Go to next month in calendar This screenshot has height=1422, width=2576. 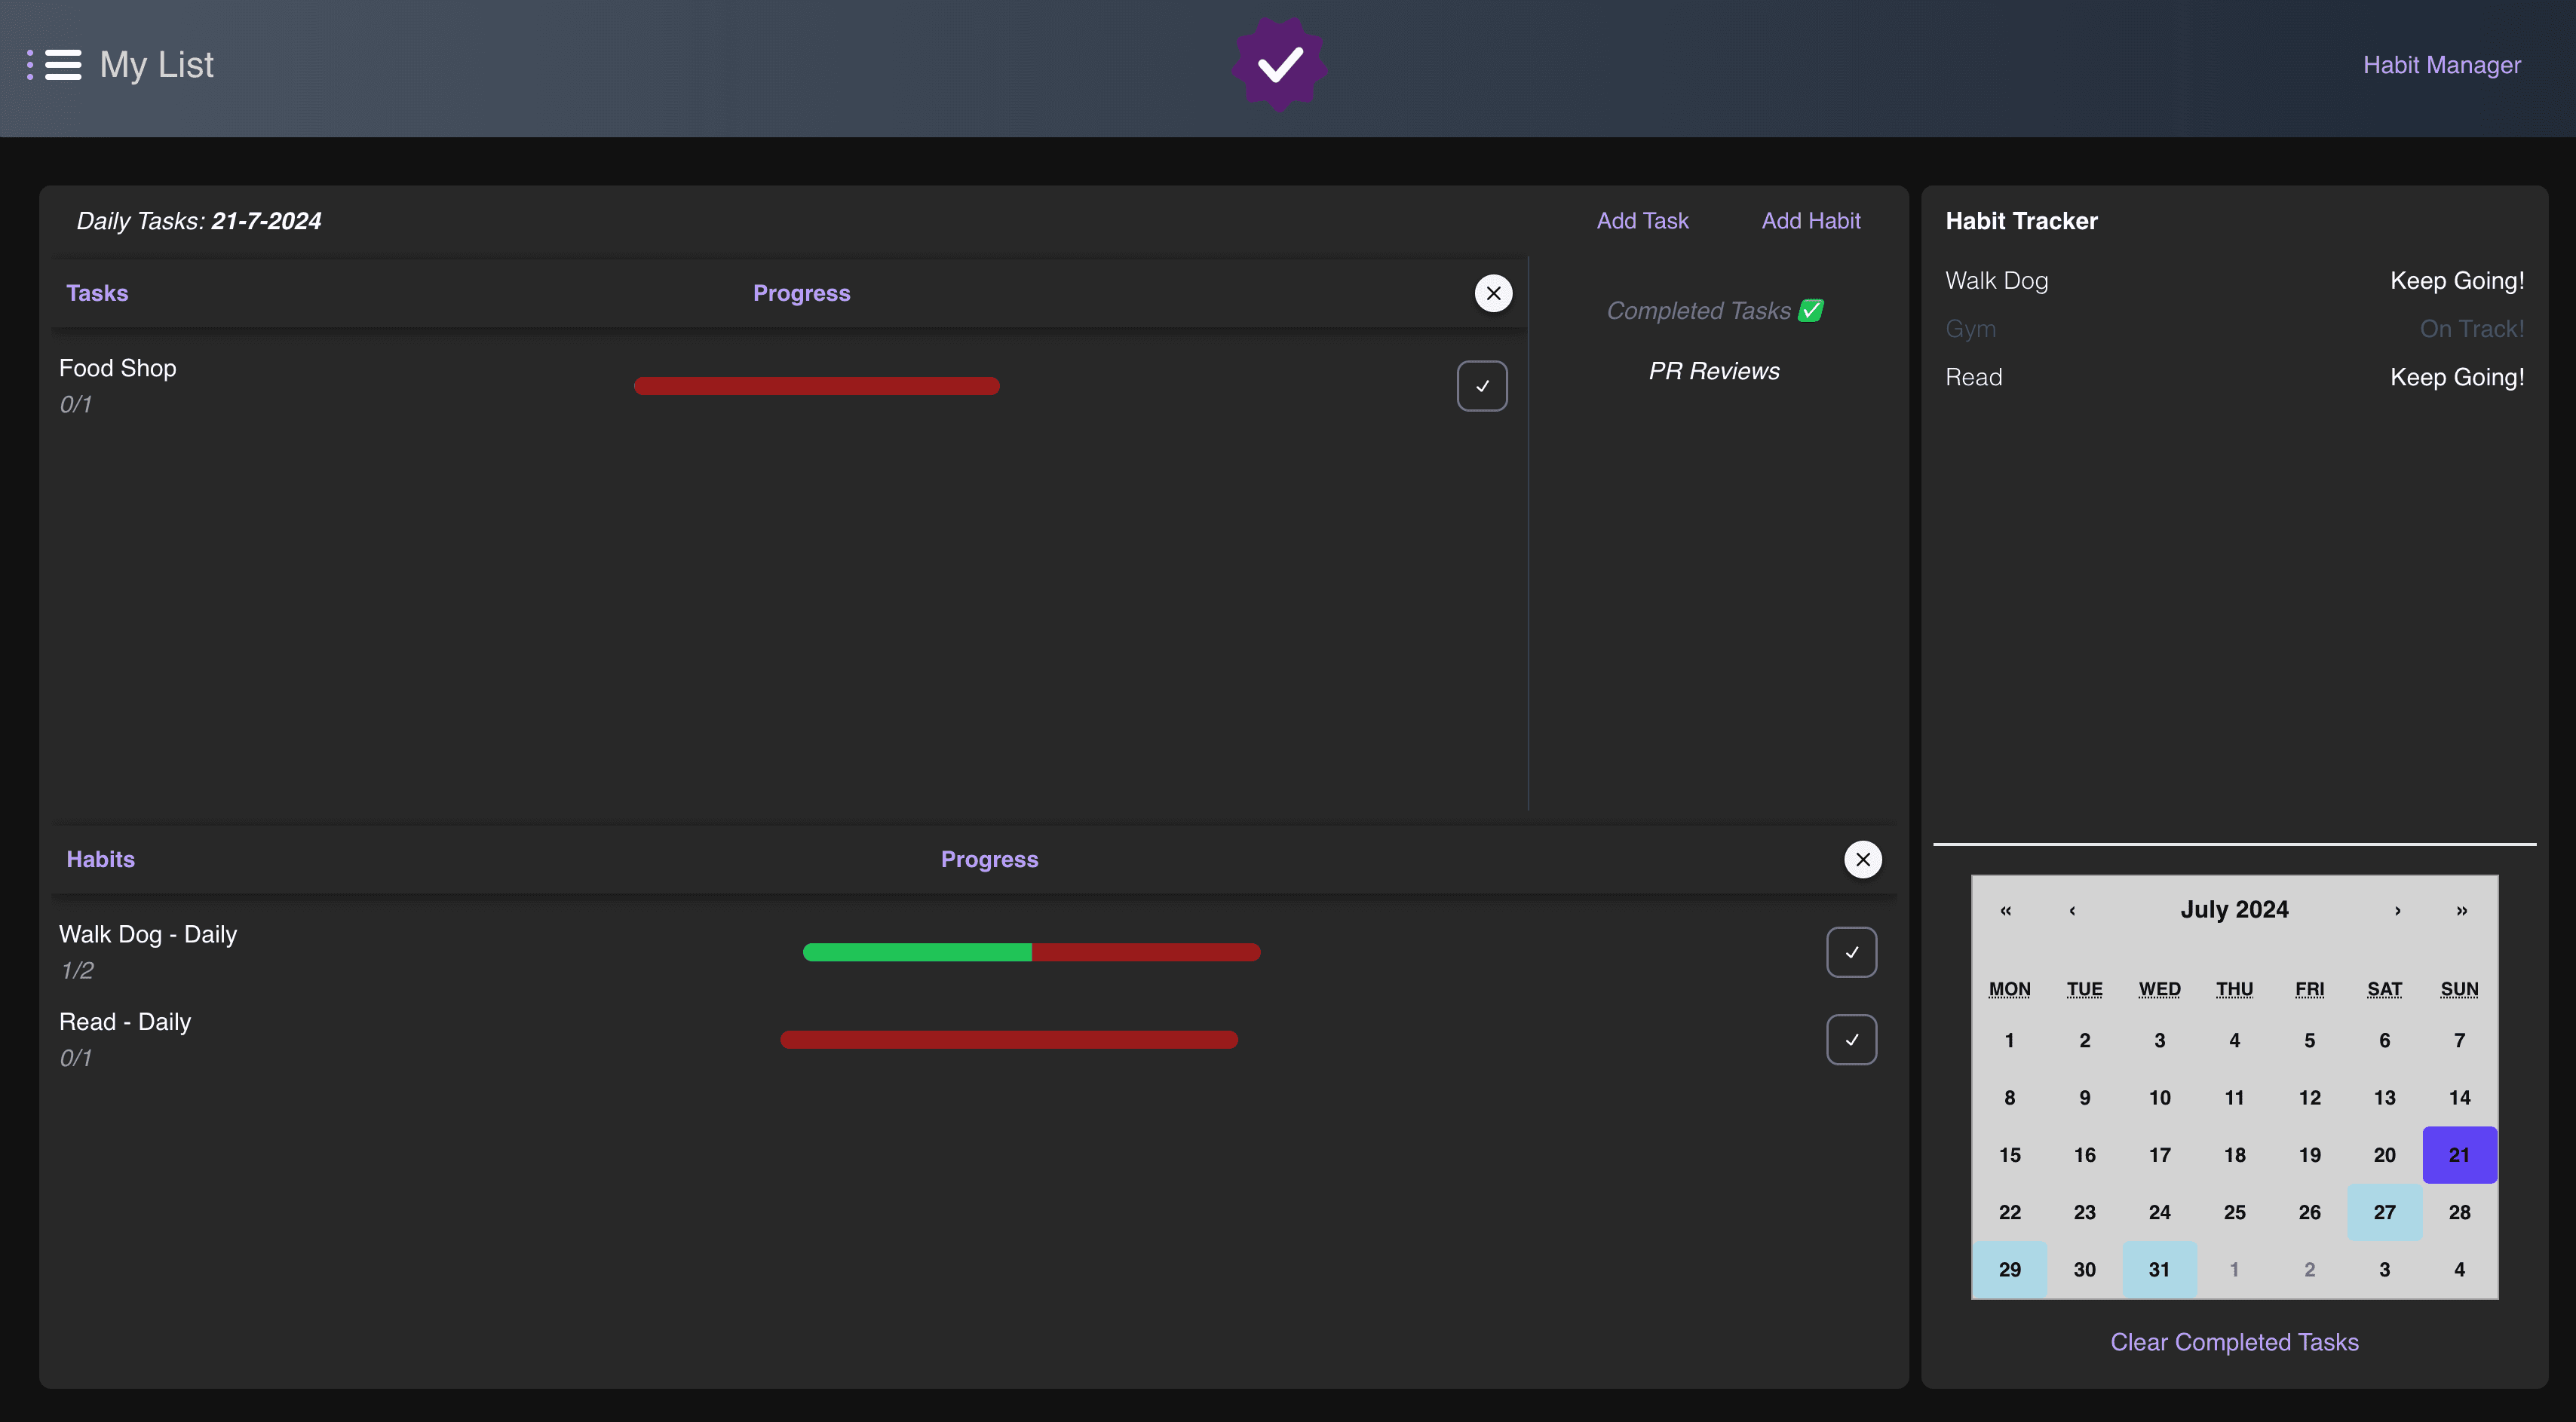[x=2397, y=910]
